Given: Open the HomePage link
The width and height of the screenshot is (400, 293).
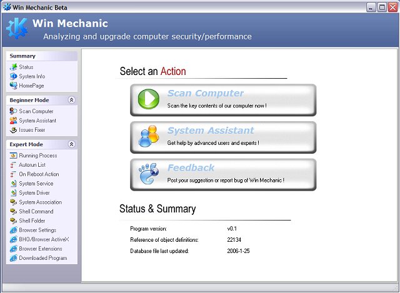Looking at the screenshot, I should tap(31, 86).
